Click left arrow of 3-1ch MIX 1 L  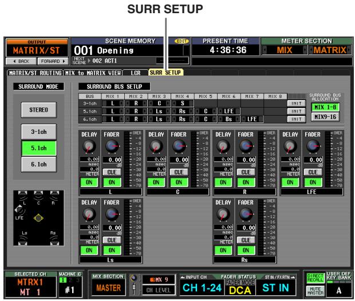coord(104,104)
